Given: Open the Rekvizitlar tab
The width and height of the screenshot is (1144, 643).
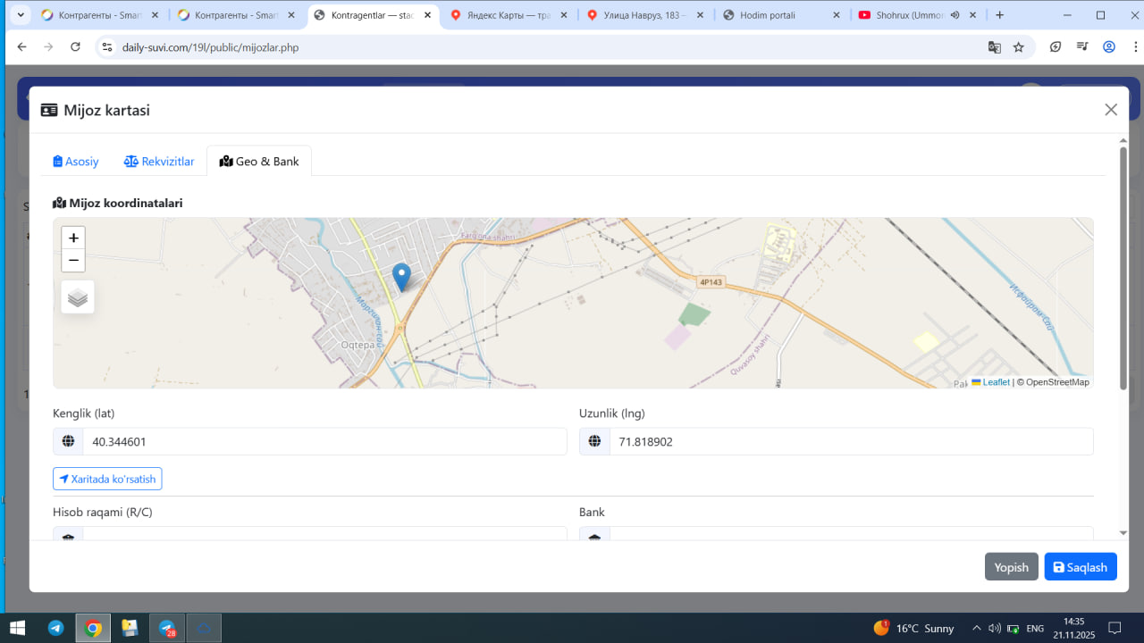Looking at the screenshot, I should [159, 162].
